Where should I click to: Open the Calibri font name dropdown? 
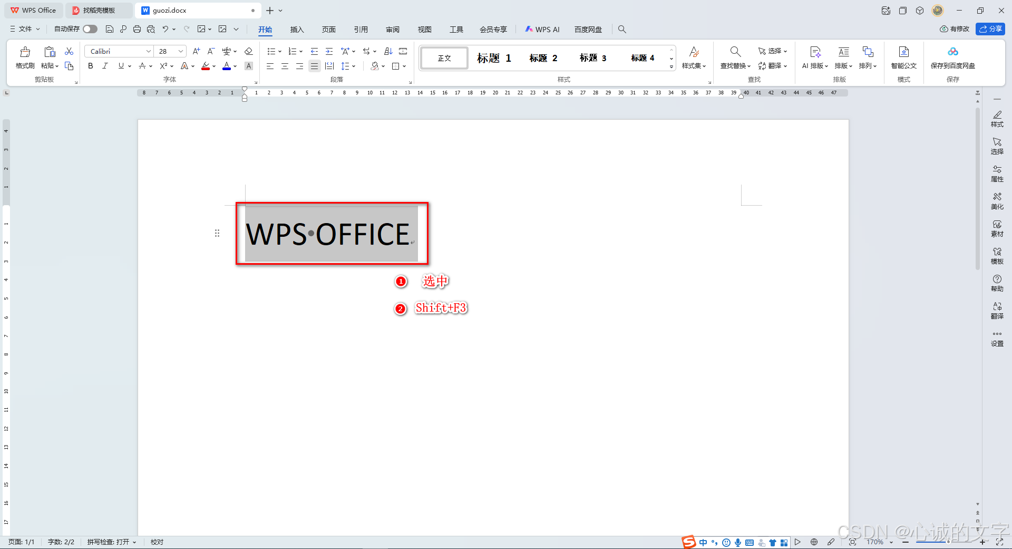(x=148, y=51)
